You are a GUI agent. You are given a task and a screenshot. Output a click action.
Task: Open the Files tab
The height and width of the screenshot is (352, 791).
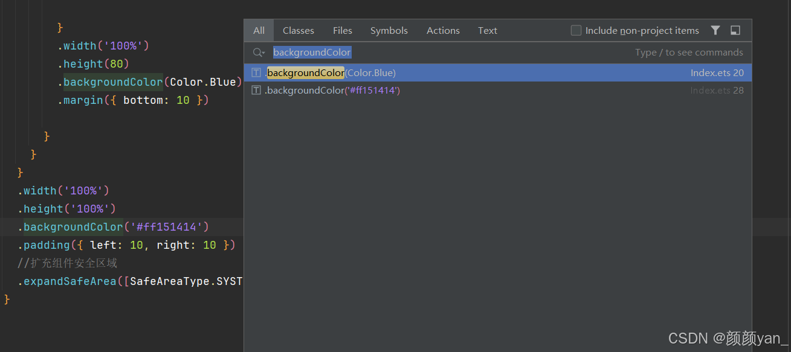point(343,30)
